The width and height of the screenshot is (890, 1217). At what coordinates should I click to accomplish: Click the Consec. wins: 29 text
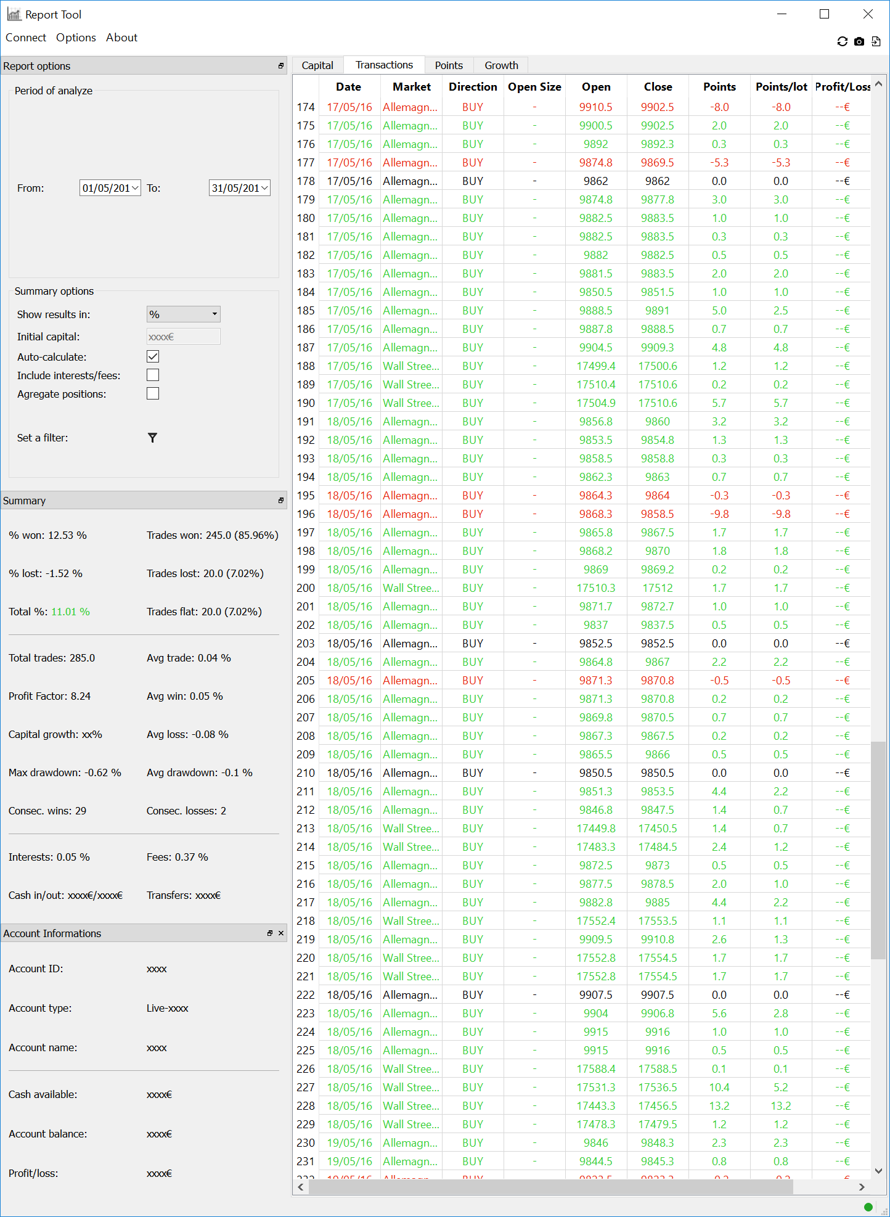pos(47,811)
